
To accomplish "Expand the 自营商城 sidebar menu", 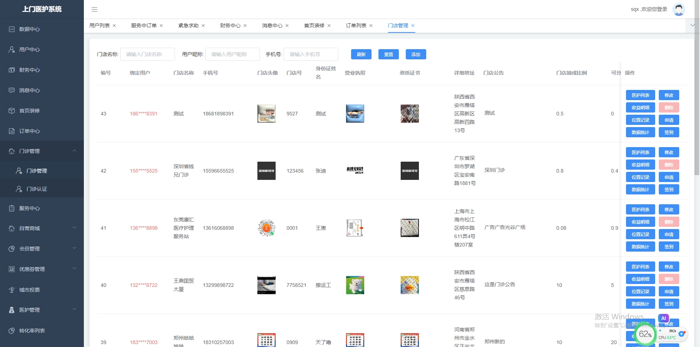I will pos(74,228).
